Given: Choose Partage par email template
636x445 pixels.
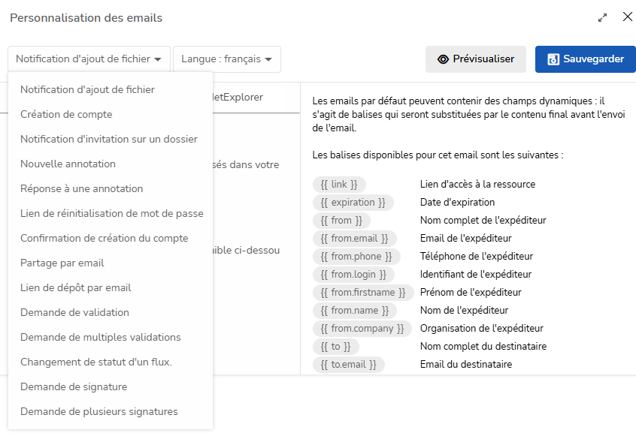Looking at the screenshot, I should click(x=62, y=263).
